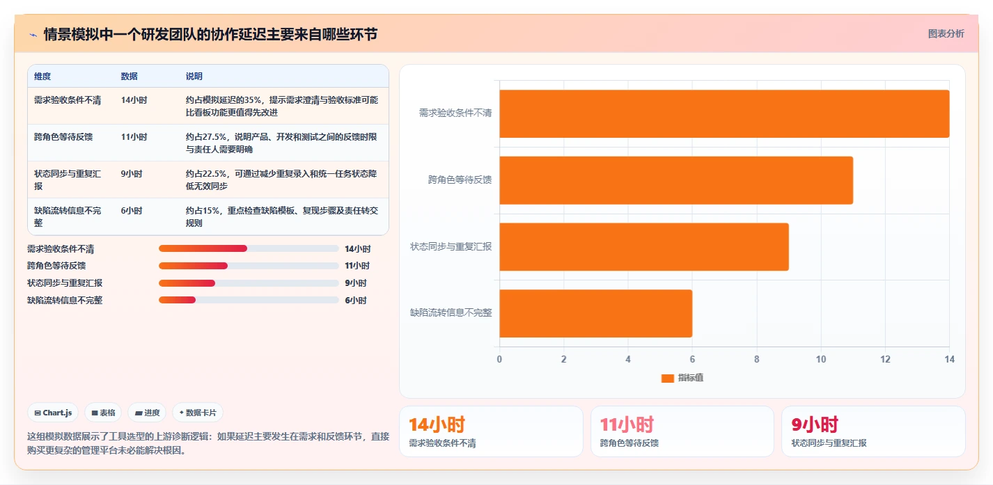This screenshot has width=993, height=485.
Task: Select the Chart.js chip
Action: (54, 413)
